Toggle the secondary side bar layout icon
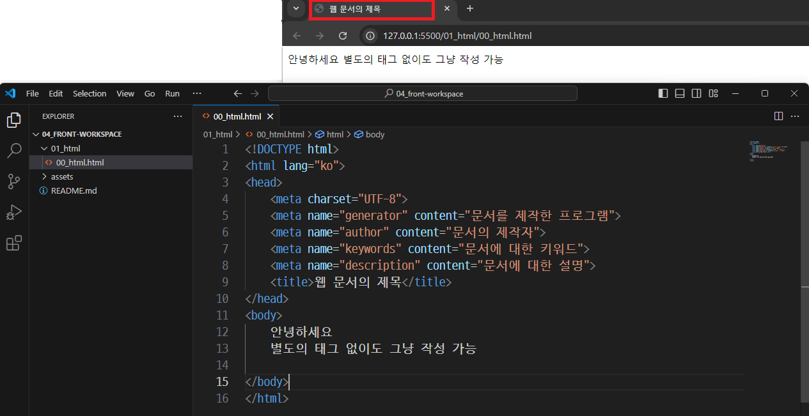 (x=696, y=93)
